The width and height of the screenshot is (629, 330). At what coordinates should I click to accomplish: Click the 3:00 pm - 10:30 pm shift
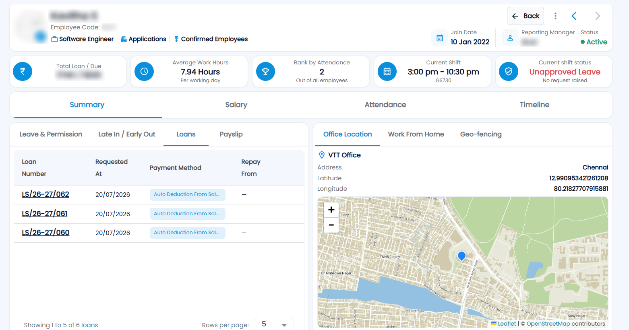pos(443,72)
